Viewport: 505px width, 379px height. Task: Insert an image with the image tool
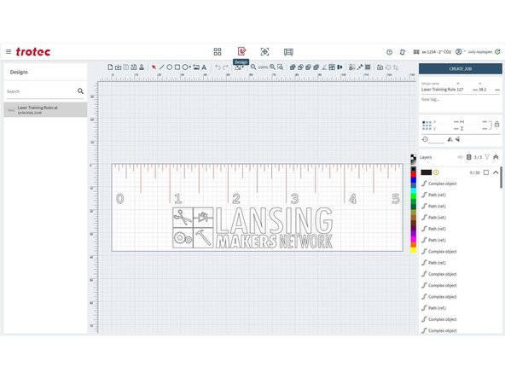pyautogui.click(x=196, y=67)
